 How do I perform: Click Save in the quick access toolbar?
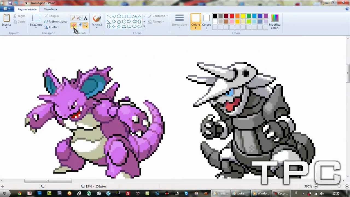coord(10,3)
